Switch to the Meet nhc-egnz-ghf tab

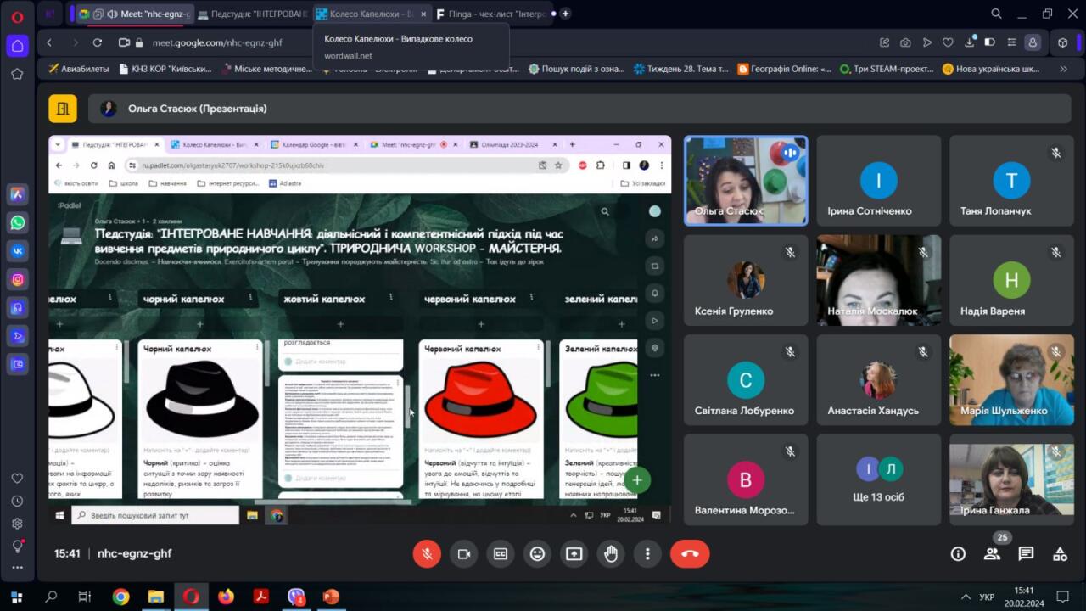[134, 14]
